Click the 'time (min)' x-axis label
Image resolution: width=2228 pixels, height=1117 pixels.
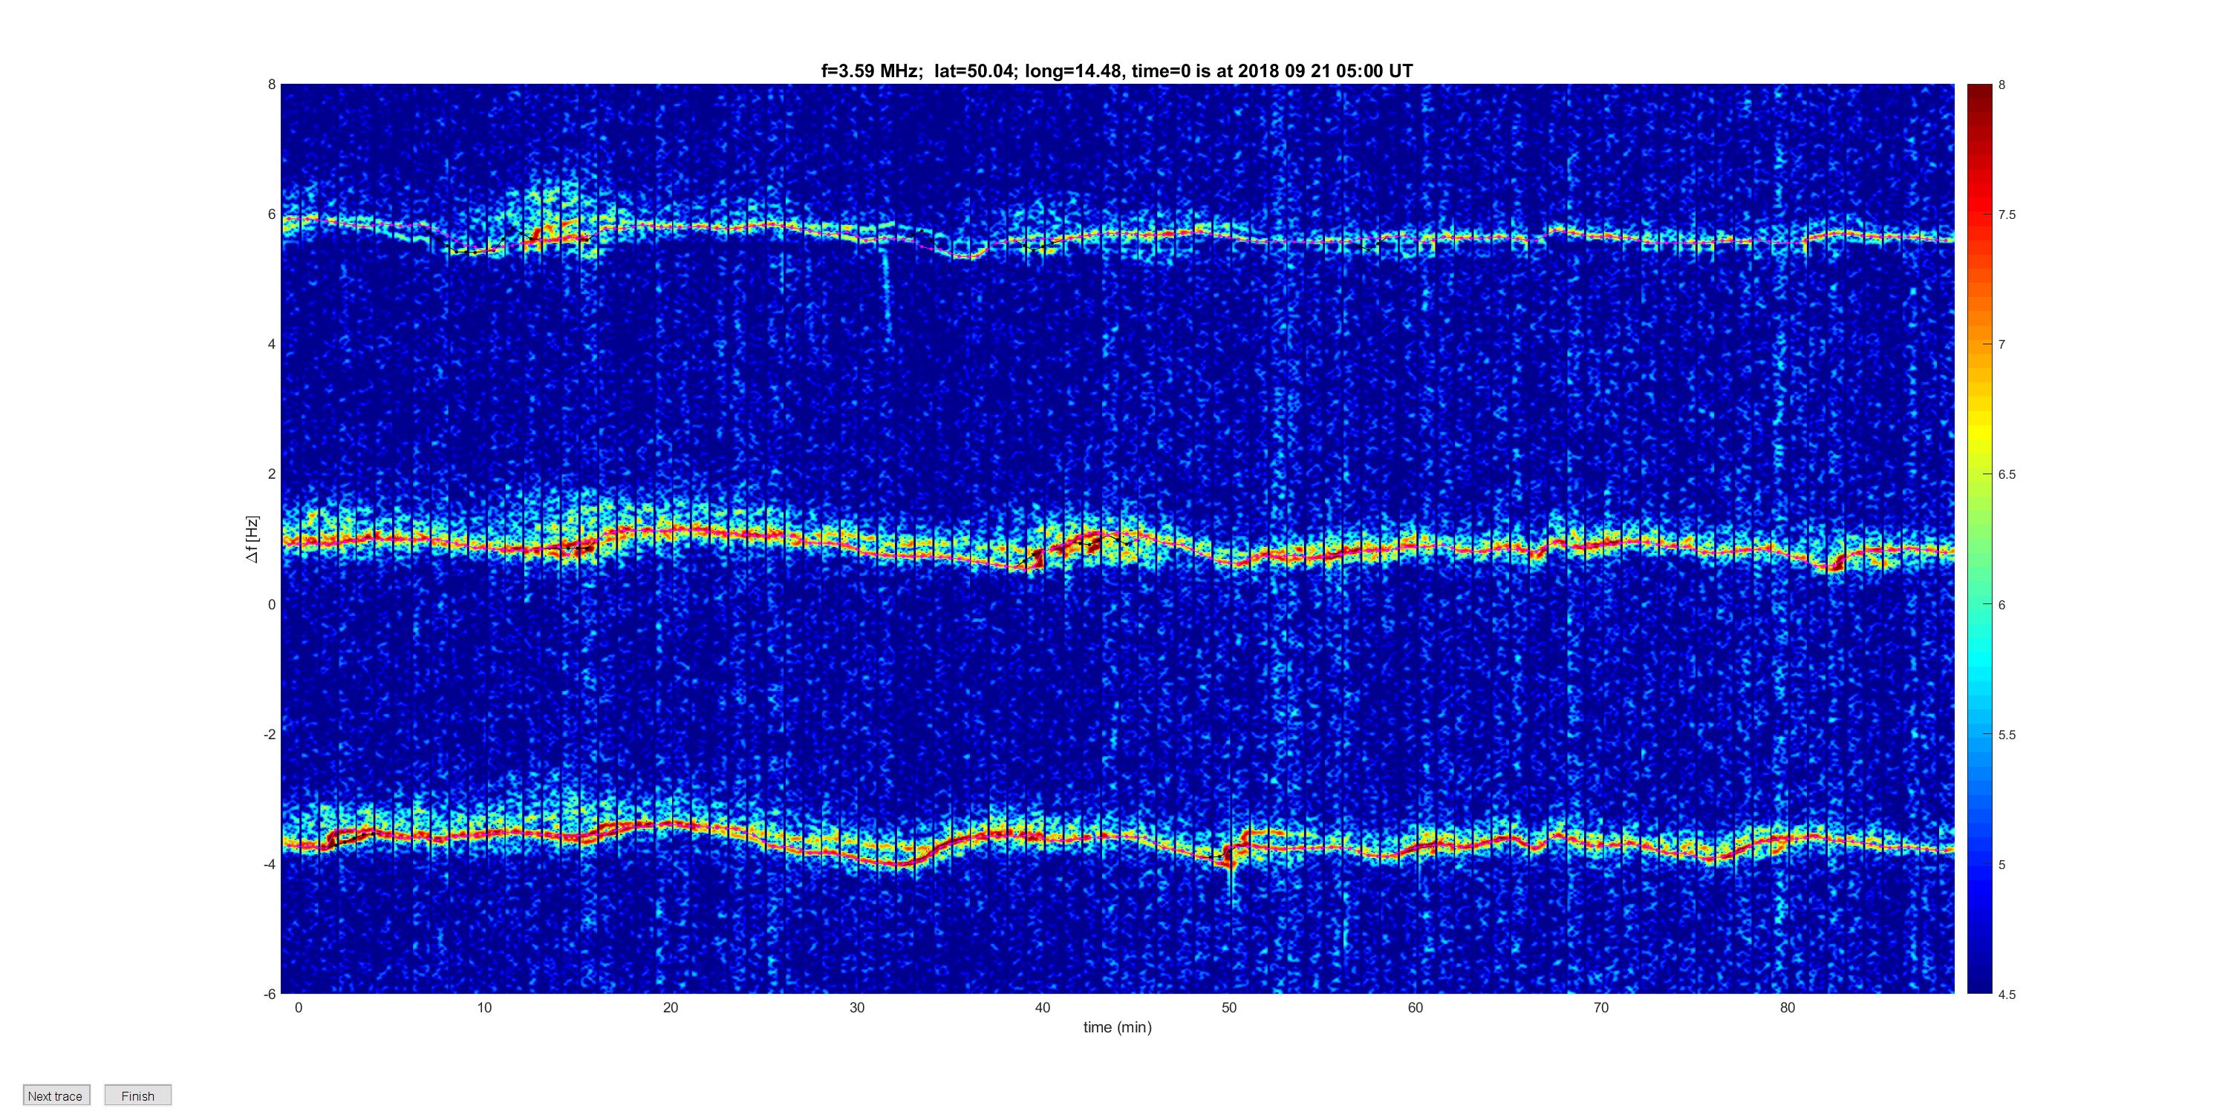coord(1118,1027)
